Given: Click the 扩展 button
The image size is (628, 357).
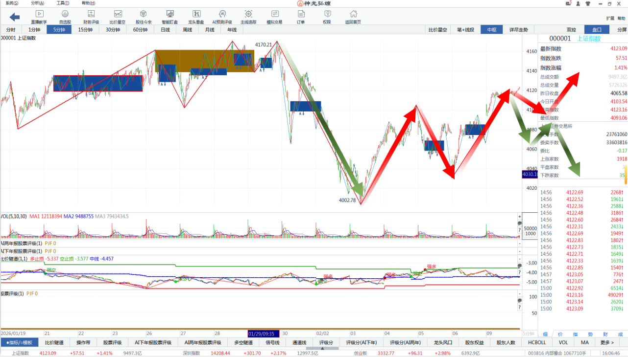Looking at the screenshot, I should pos(610,19).
